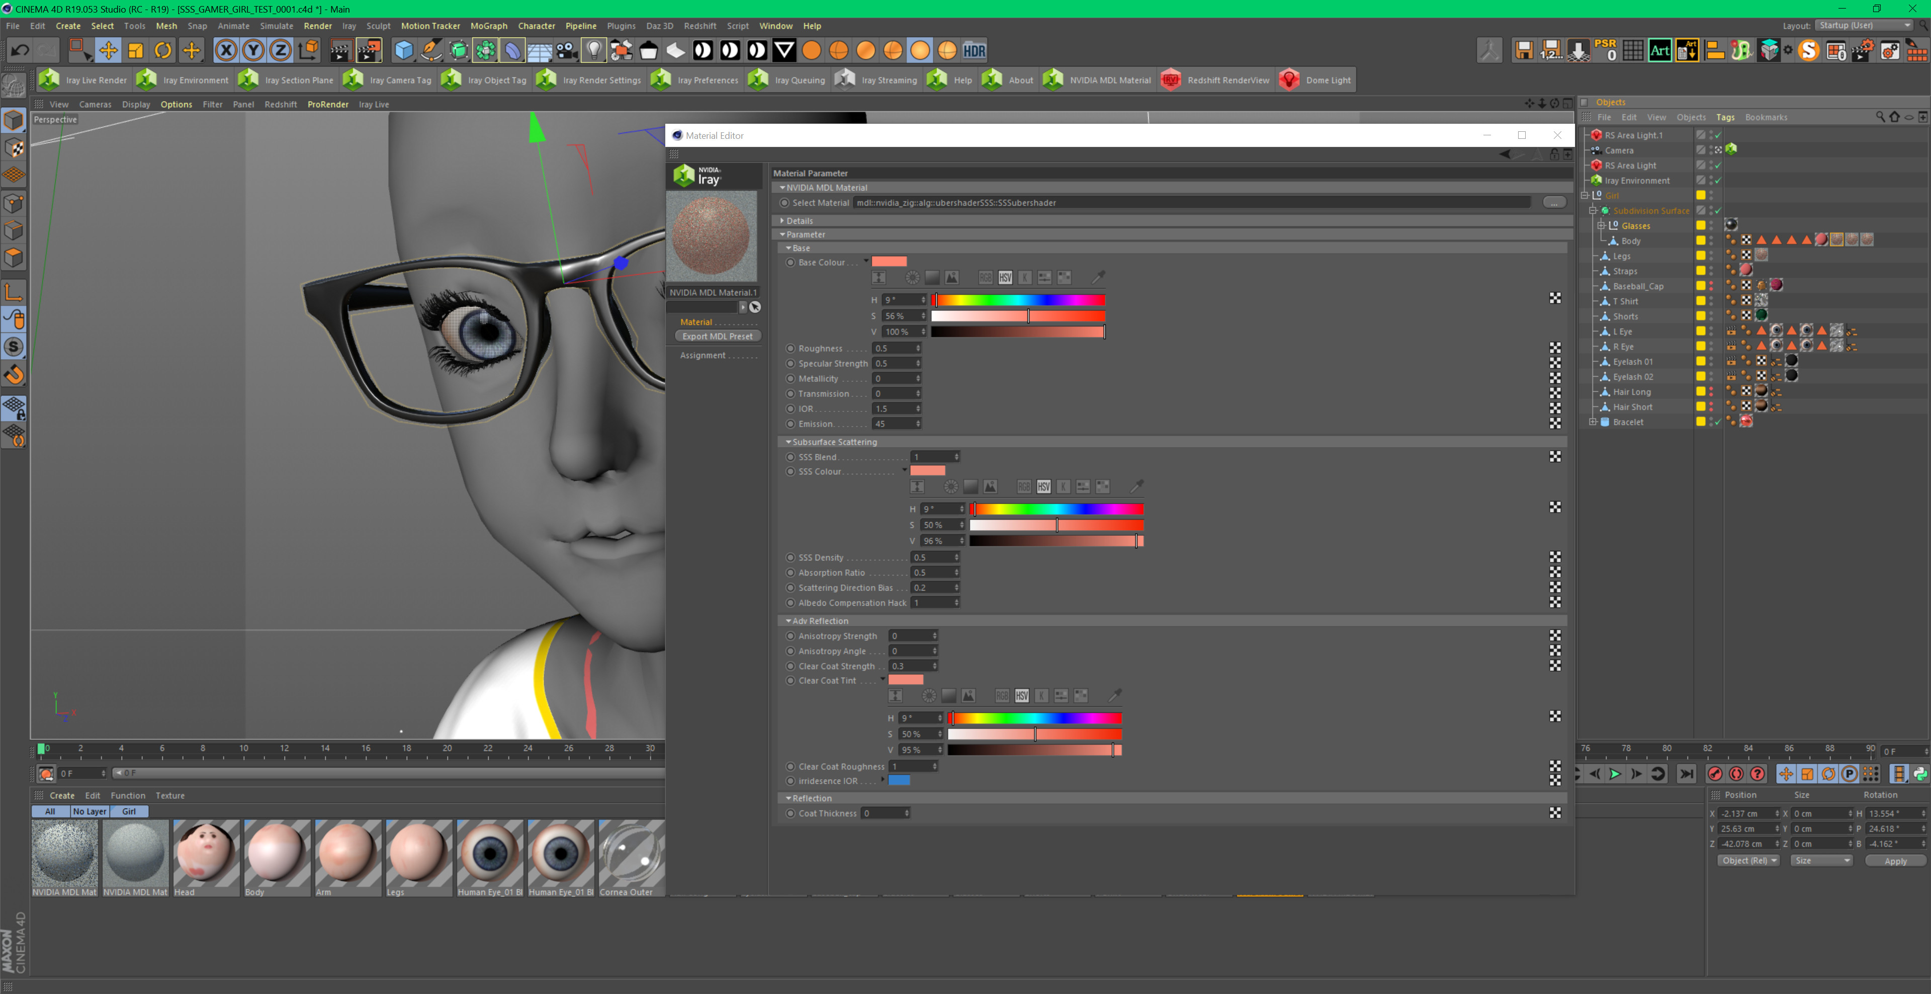
Task: Toggle Z axis lock icon
Action: 281,50
